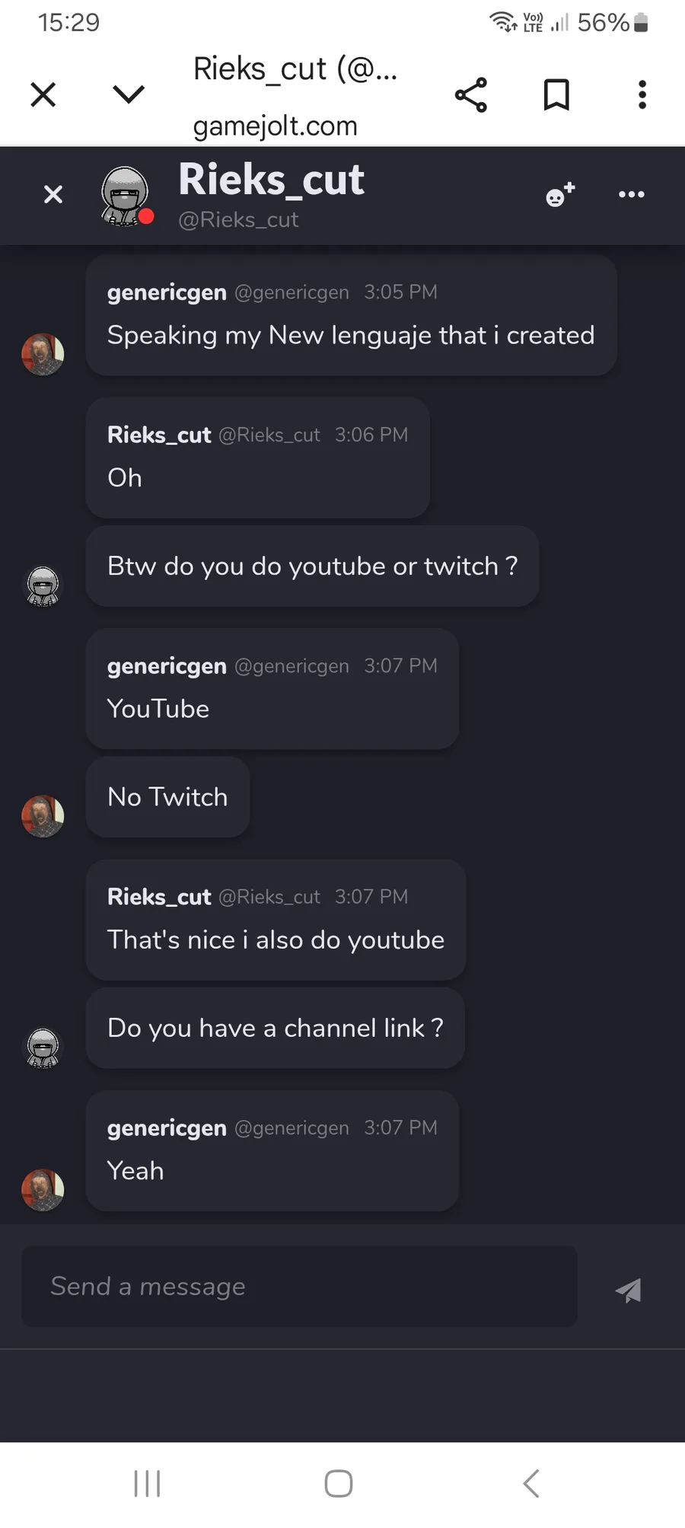Close the Rieks_cut chat window
The image size is (685, 1528).
point(53,195)
